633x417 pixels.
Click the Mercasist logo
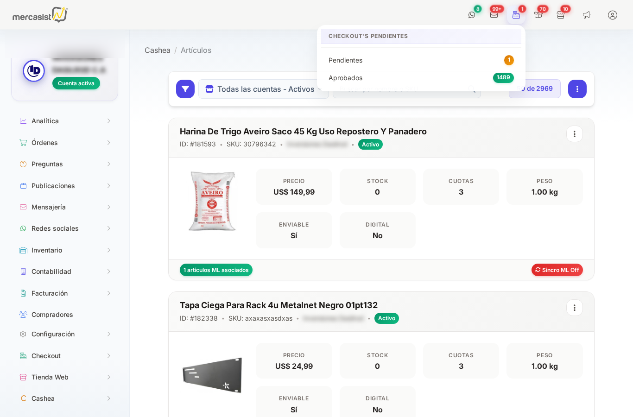click(x=40, y=15)
